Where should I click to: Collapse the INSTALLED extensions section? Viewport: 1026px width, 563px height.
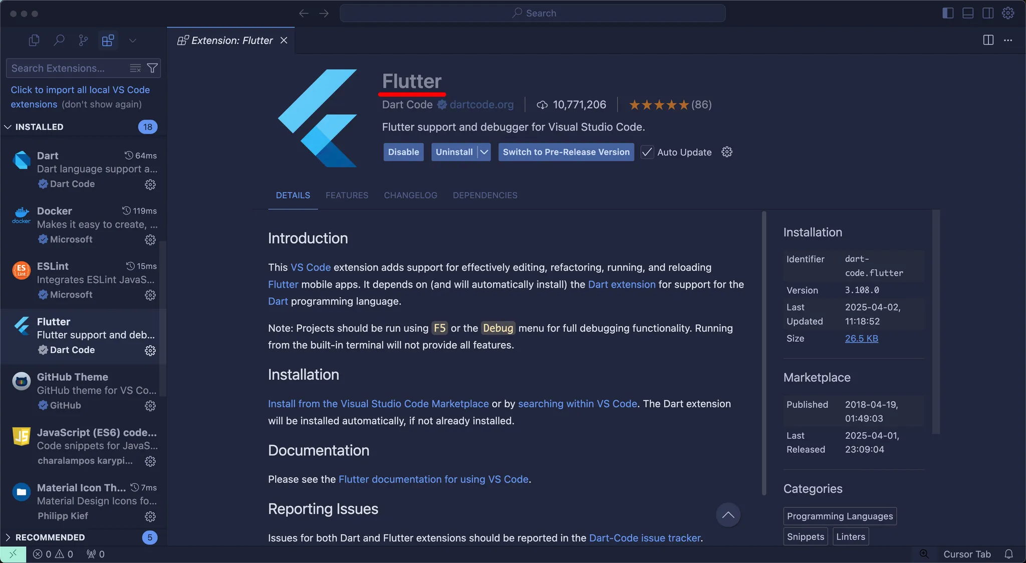tap(8, 127)
